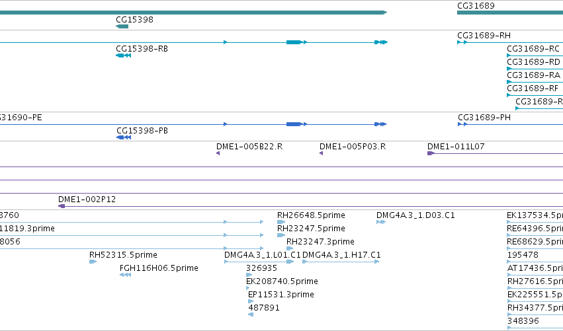Select DME1-011L07 feature label
563x331 pixels.
pyautogui.click(x=456, y=147)
